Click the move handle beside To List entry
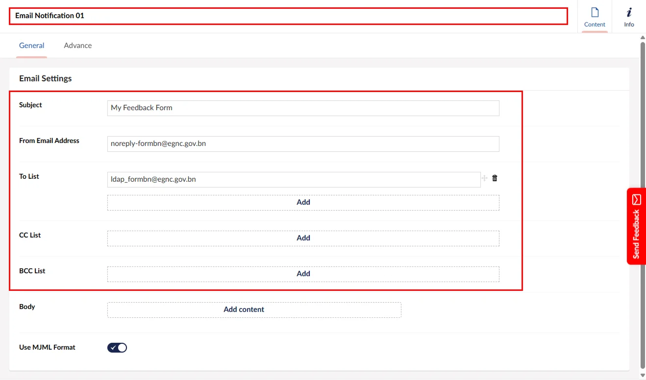This screenshot has width=646, height=380. (x=485, y=179)
